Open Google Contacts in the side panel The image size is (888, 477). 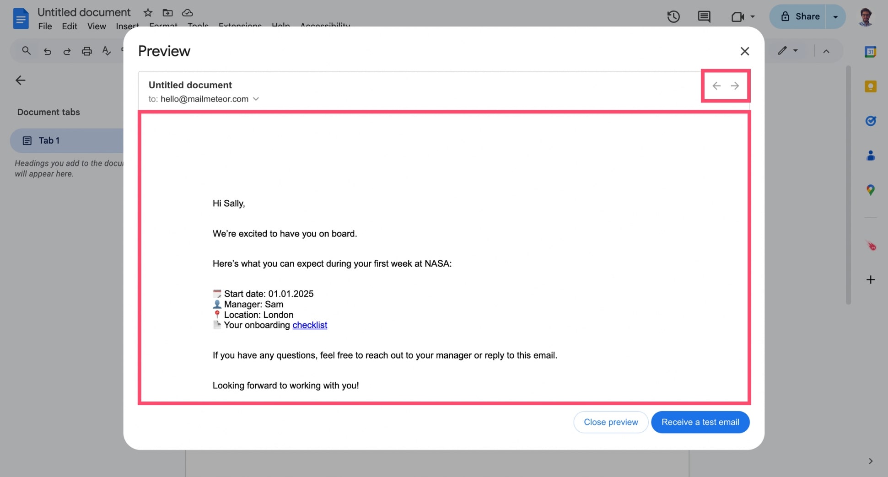[871, 155]
